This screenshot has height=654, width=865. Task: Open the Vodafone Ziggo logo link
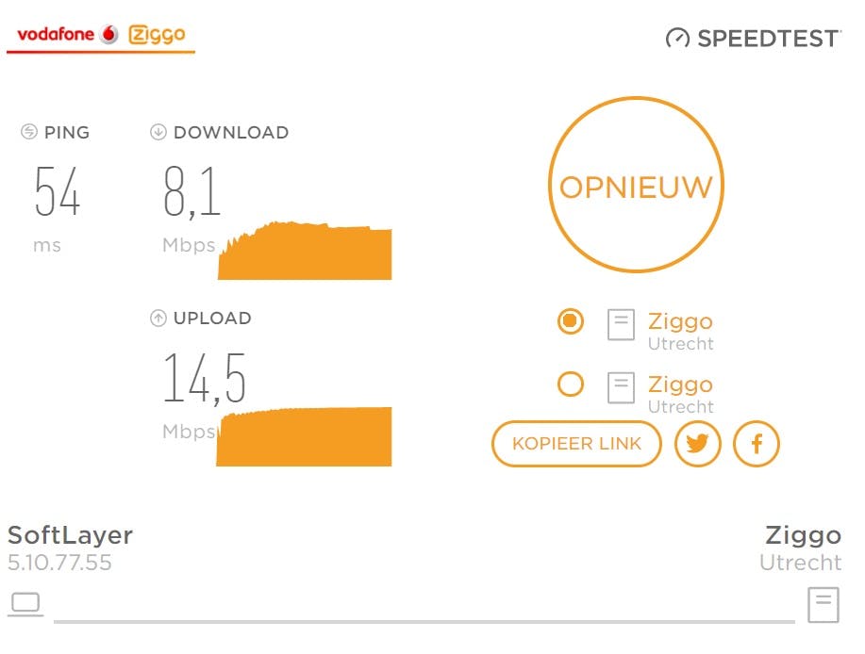[101, 36]
